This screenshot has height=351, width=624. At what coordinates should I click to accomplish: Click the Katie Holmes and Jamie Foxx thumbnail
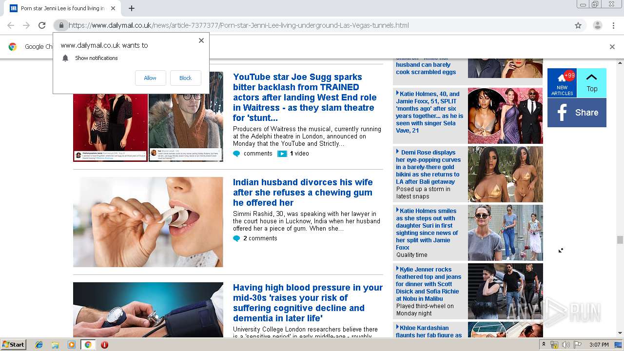(x=505, y=116)
